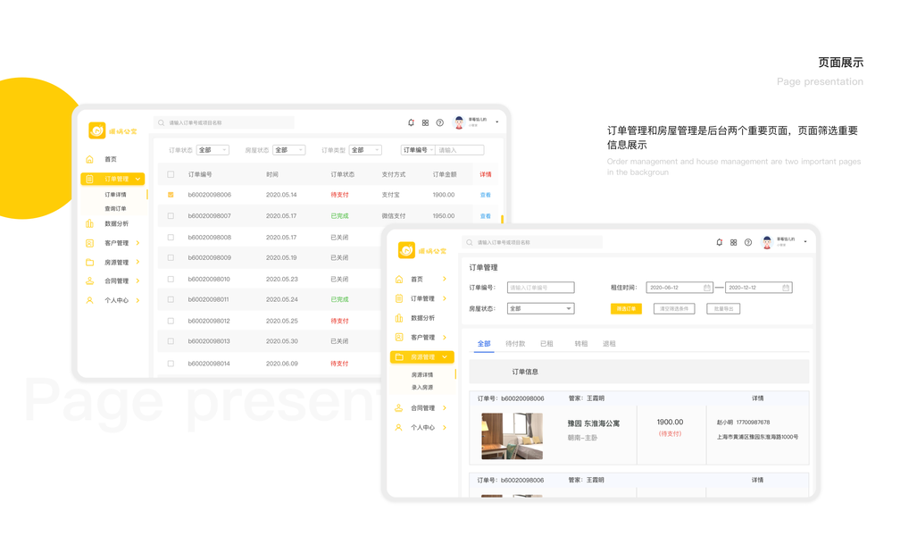Image resolution: width=917 pixels, height=536 pixels.
Task: Check the checkbox for order b60020098010
Action: click(x=171, y=279)
